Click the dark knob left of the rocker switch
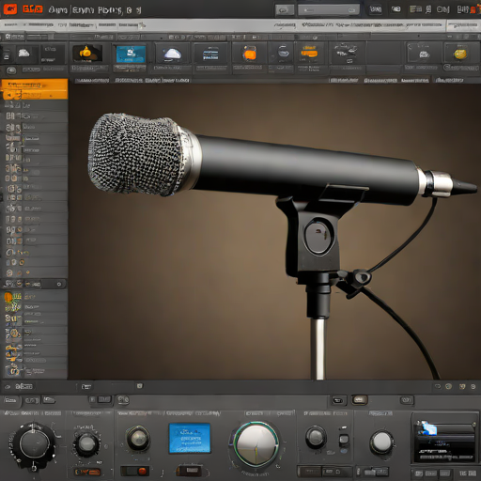The height and width of the screenshot is (481, 481). (x=316, y=437)
